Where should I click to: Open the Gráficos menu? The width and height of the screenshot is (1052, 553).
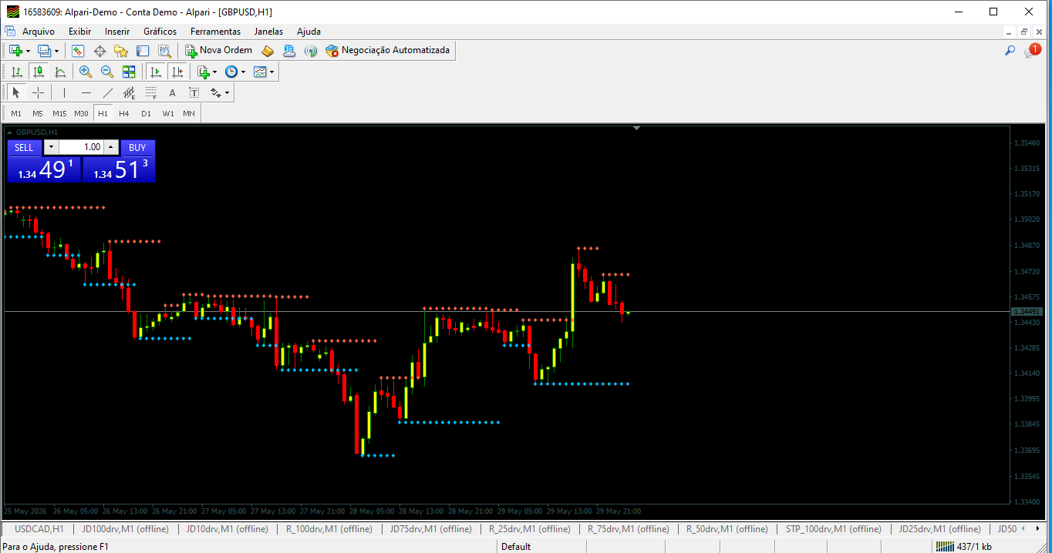160,32
